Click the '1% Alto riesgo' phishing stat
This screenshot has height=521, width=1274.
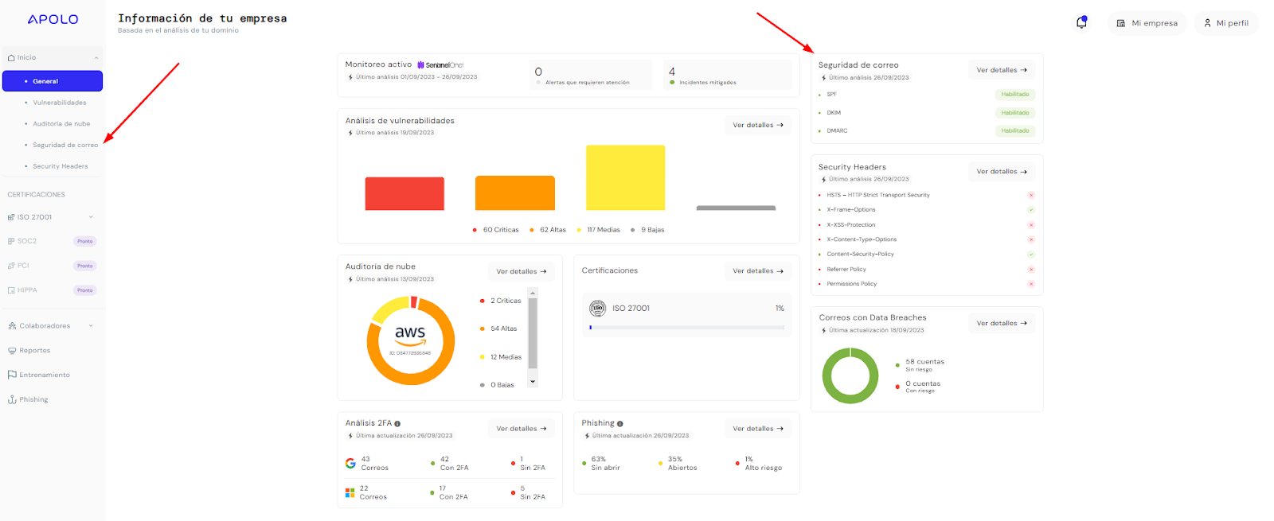click(759, 464)
